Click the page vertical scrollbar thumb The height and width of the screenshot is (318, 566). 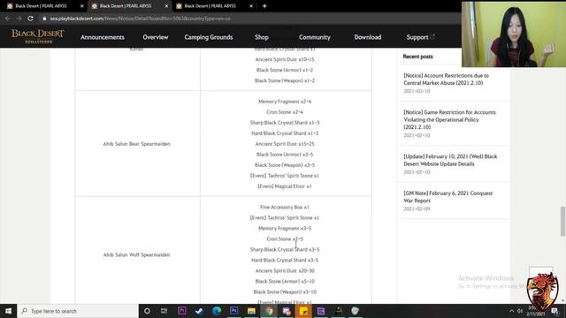562,222
